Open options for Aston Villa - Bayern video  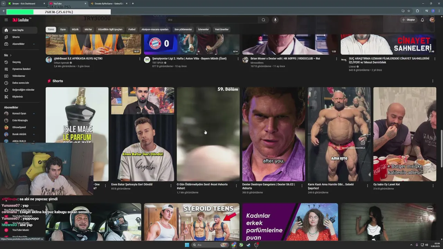(x=238, y=59)
